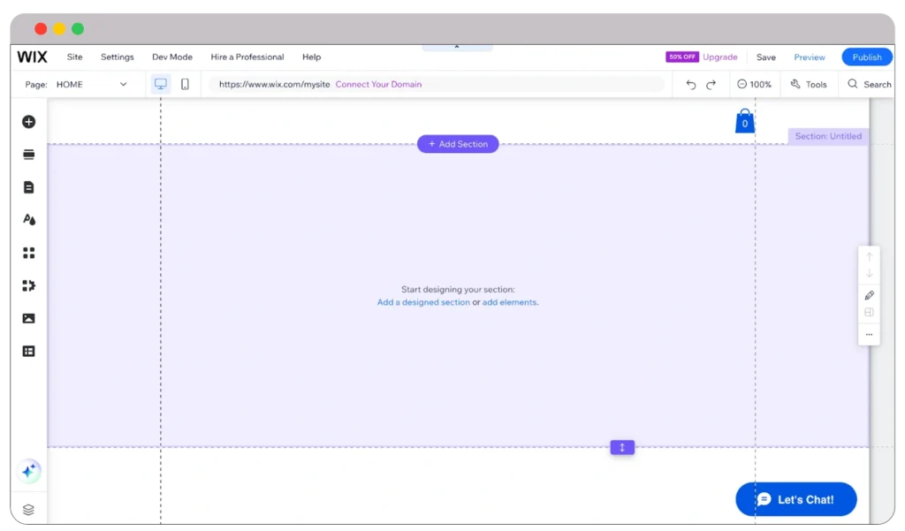Move the section up using the arrow
This screenshot has height=531, width=905.
(x=869, y=256)
